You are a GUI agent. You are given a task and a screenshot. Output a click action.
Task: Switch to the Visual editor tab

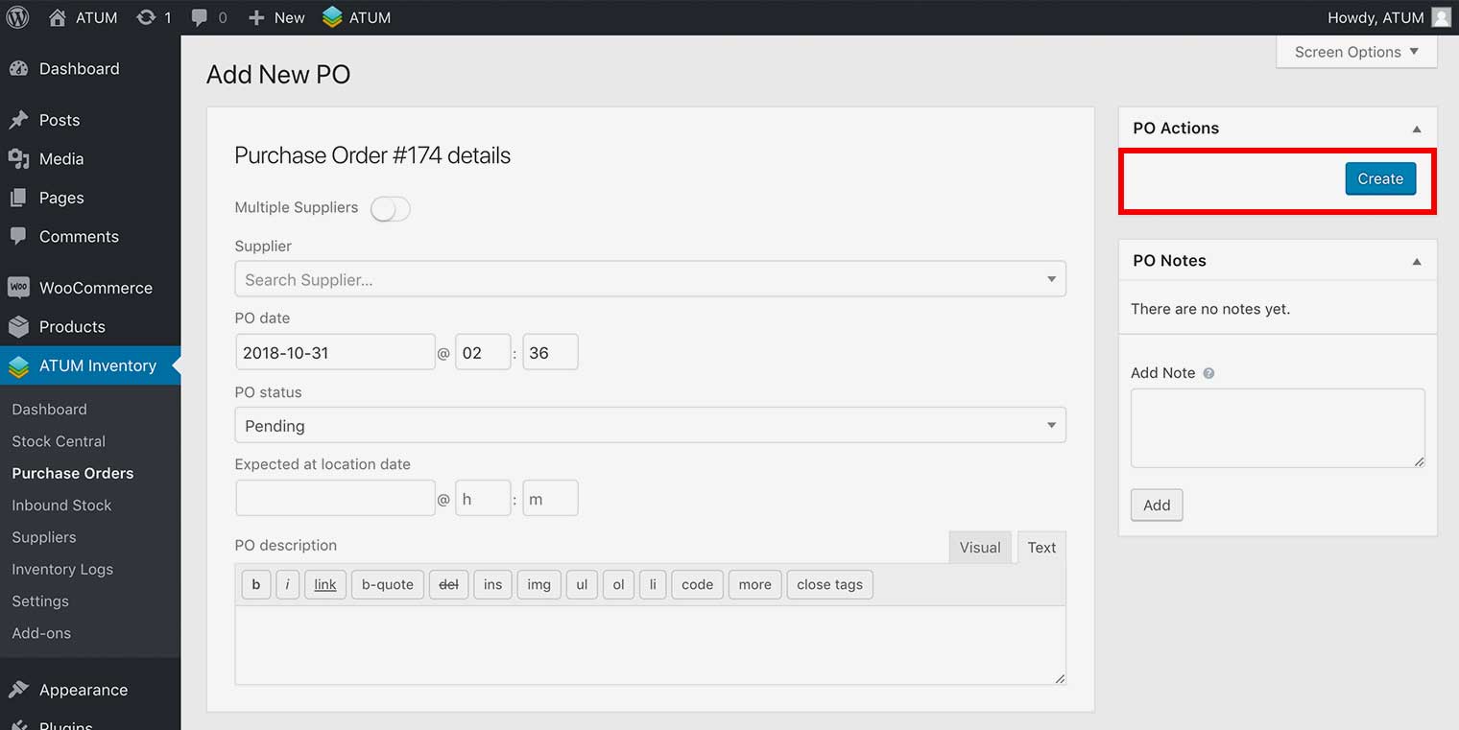tap(979, 548)
